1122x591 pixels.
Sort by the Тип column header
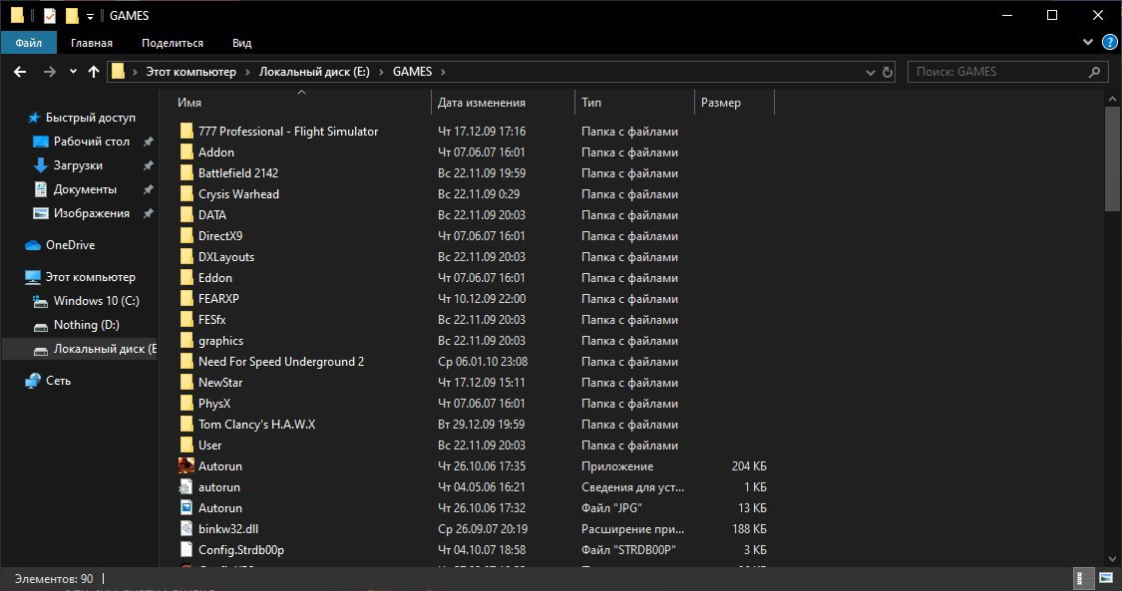[591, 103]
